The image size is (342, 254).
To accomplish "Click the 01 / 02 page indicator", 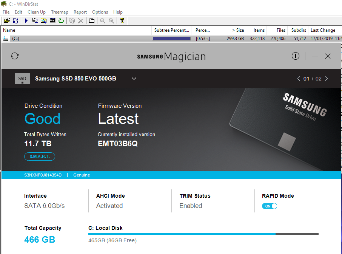I will click(312, 79).
